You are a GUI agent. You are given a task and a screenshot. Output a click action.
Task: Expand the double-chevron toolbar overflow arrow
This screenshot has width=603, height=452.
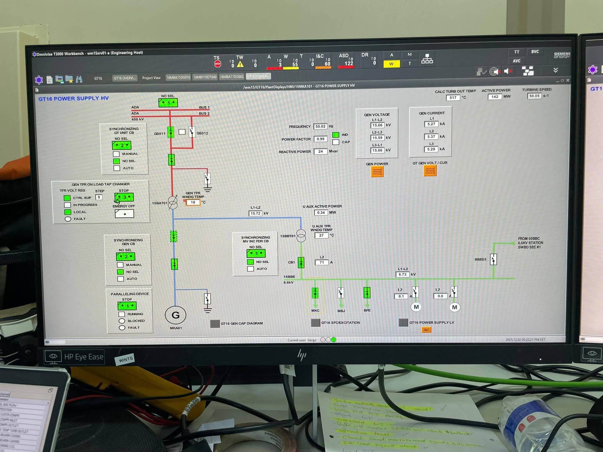point(555,70)
